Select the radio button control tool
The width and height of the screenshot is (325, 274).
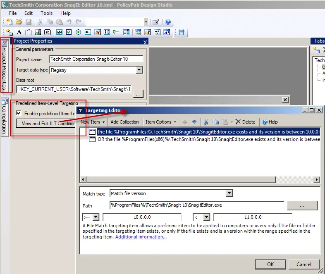pyautogui.click(x=78, y=32)
